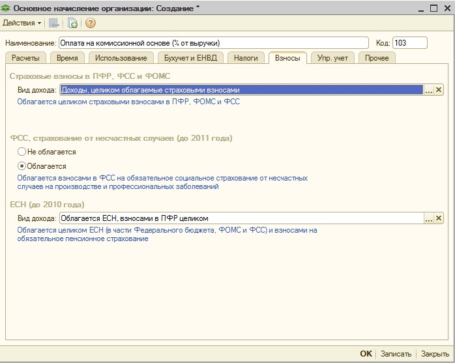Open the Бухучет и ЕНВД tab
The width and height of the screenshot is (455, 363).
point(190,58)
